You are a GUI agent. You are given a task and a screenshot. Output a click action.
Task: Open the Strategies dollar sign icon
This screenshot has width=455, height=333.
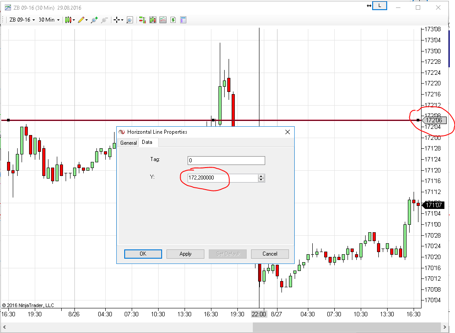pyautogui.click(x=173, y=20)
